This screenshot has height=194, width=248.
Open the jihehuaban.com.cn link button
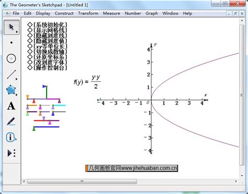click(132, 168)
